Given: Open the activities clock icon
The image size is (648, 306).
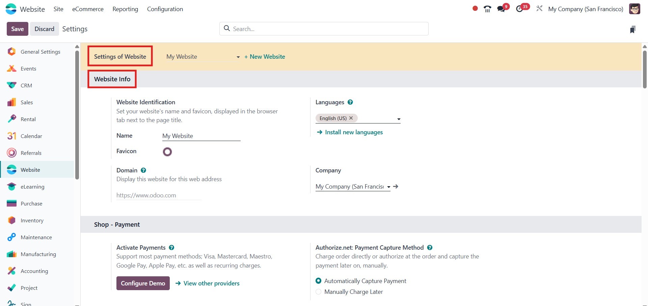Looking at the screenshot, I should (520, 9).
